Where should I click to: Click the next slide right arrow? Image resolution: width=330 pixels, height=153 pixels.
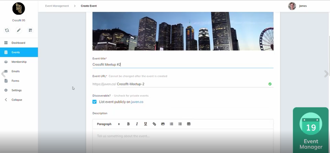click(x=326, y=74)
